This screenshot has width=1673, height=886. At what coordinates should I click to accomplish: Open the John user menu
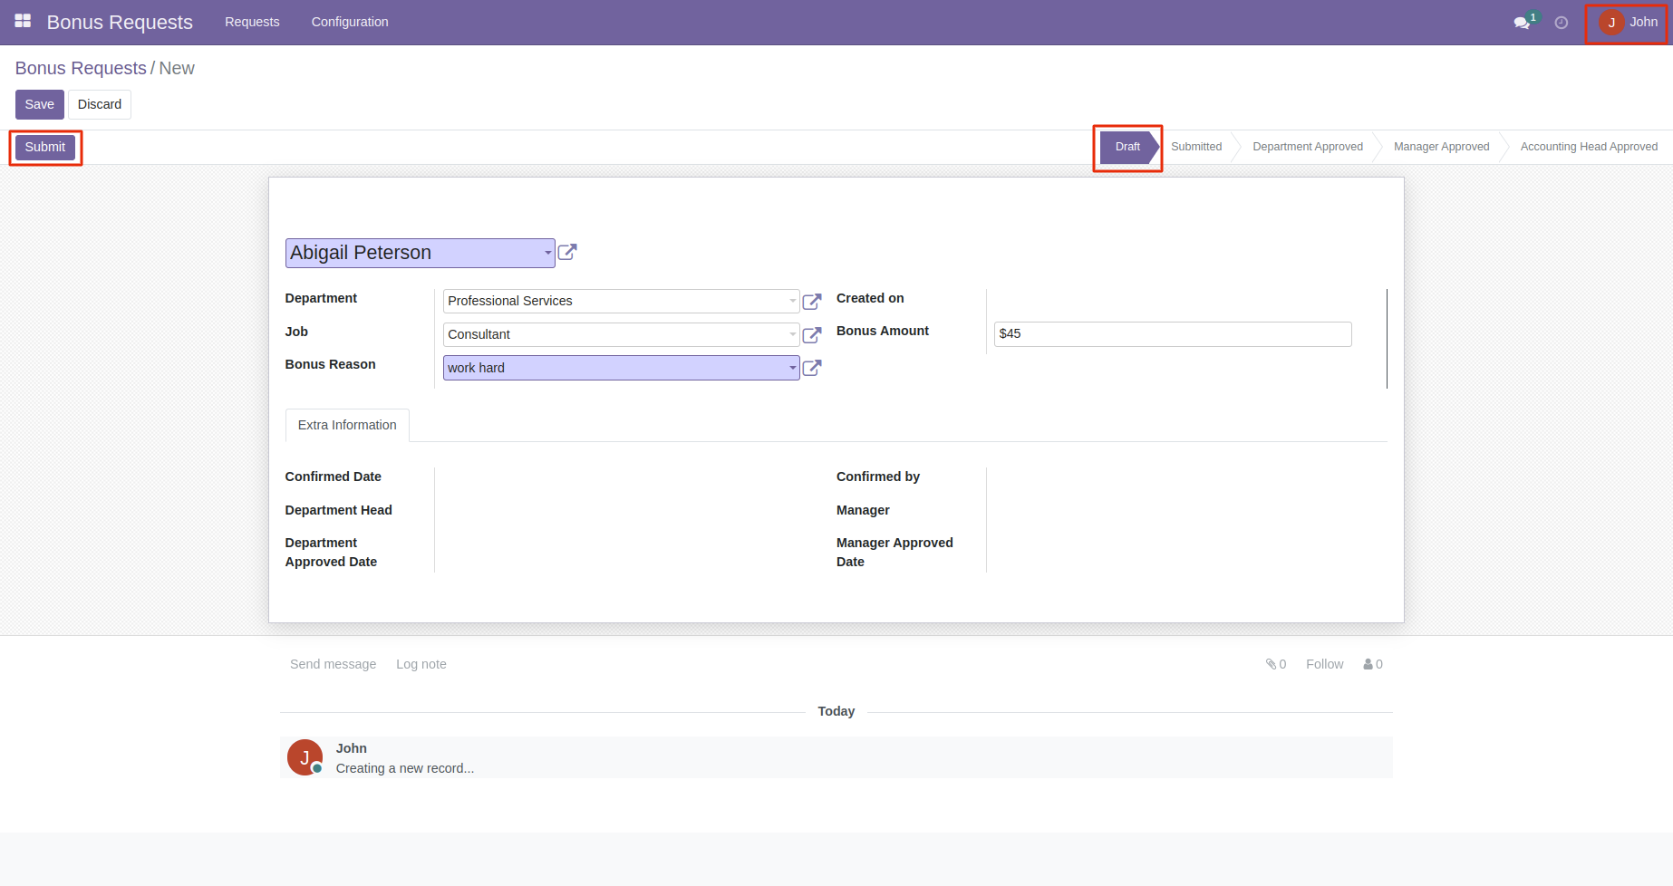coord(1628,23)
